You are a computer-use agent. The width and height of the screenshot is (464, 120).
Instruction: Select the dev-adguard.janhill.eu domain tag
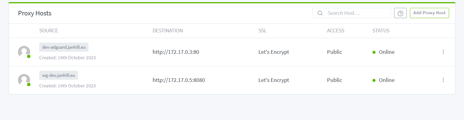coord(64,47)
